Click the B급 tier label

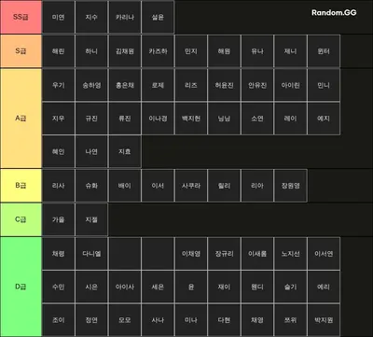tap(21, 186)
